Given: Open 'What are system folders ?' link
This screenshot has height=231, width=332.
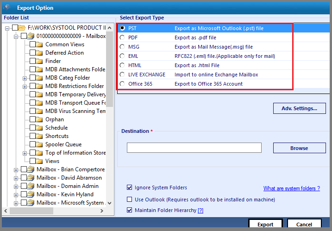Looking at the screenshot, I should click(292, 188).
